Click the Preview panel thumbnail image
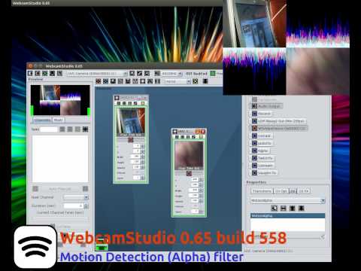Viewport: 361px width, 271px height. [60, 100]
